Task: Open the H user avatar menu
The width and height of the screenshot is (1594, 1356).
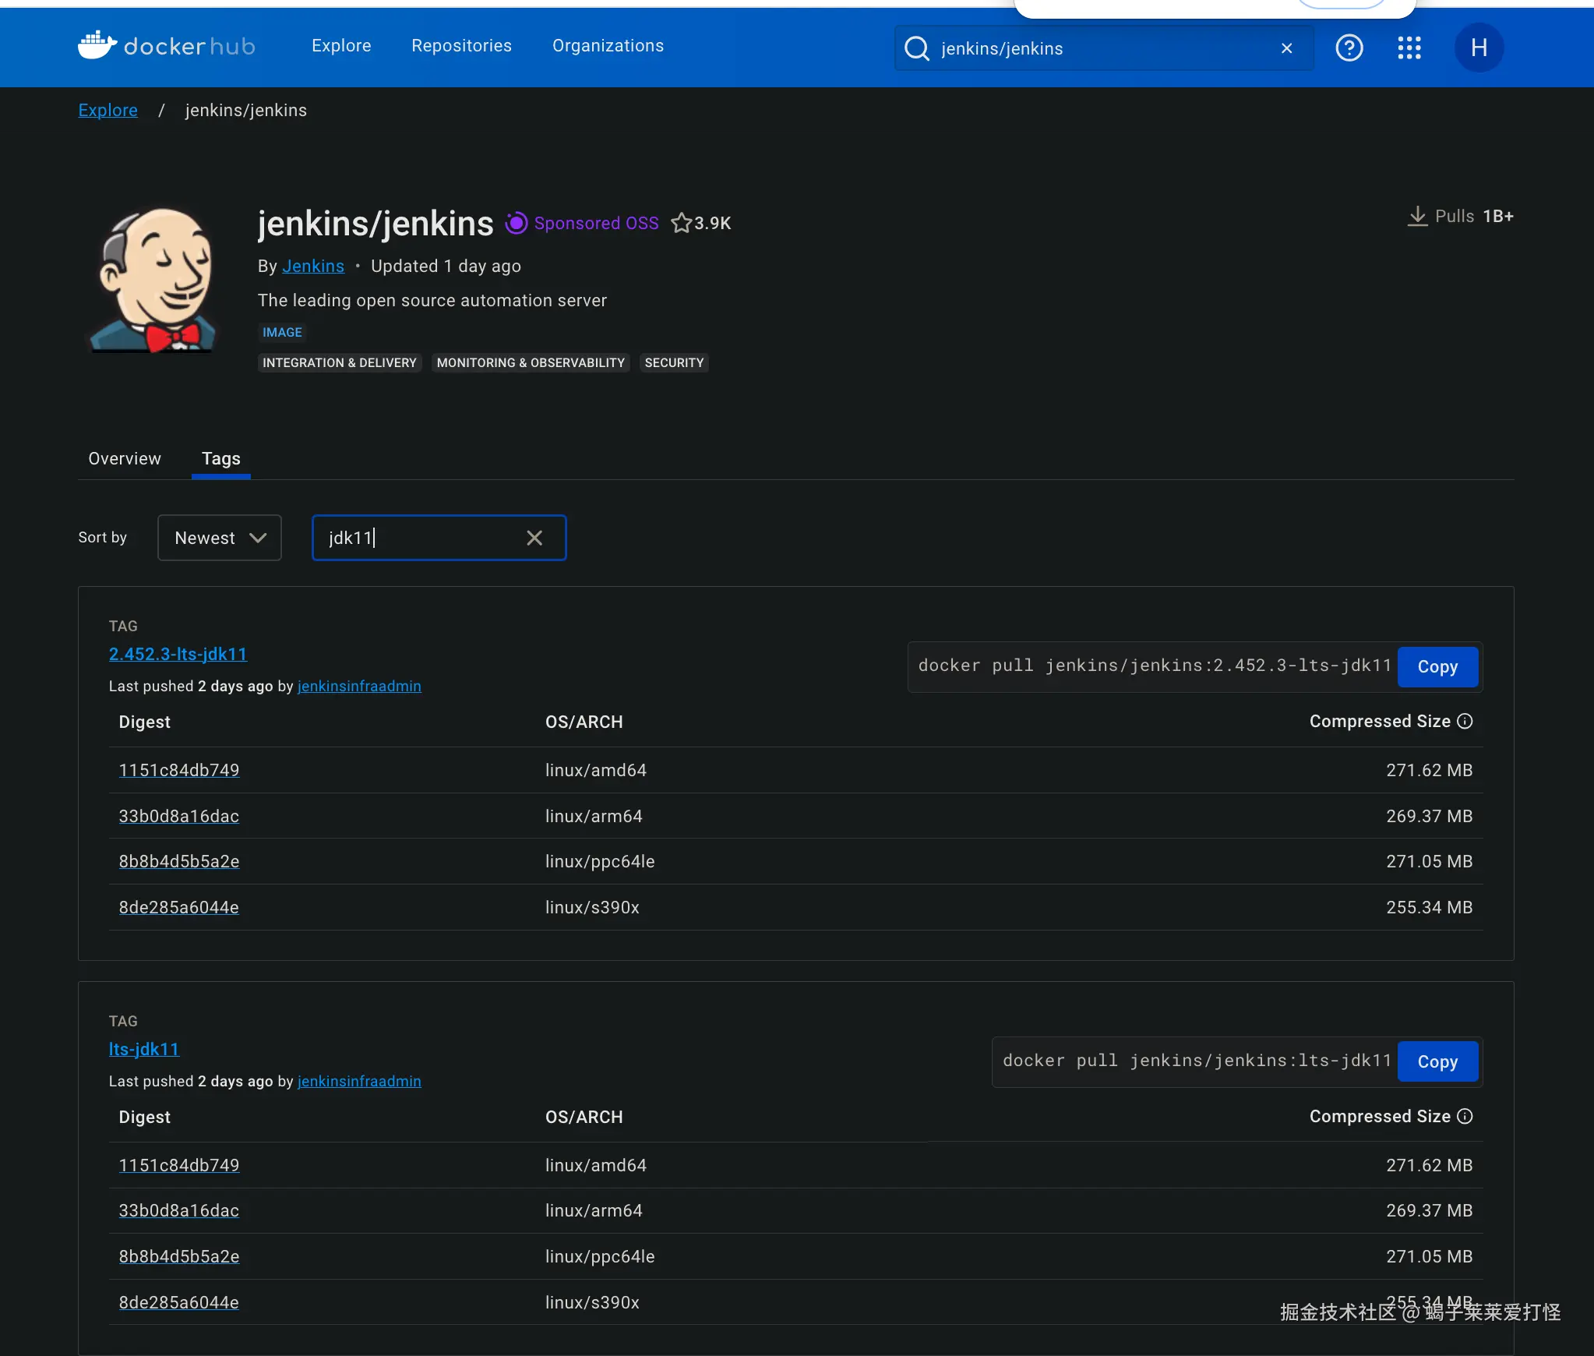Action: click(x=1478, y=48)
